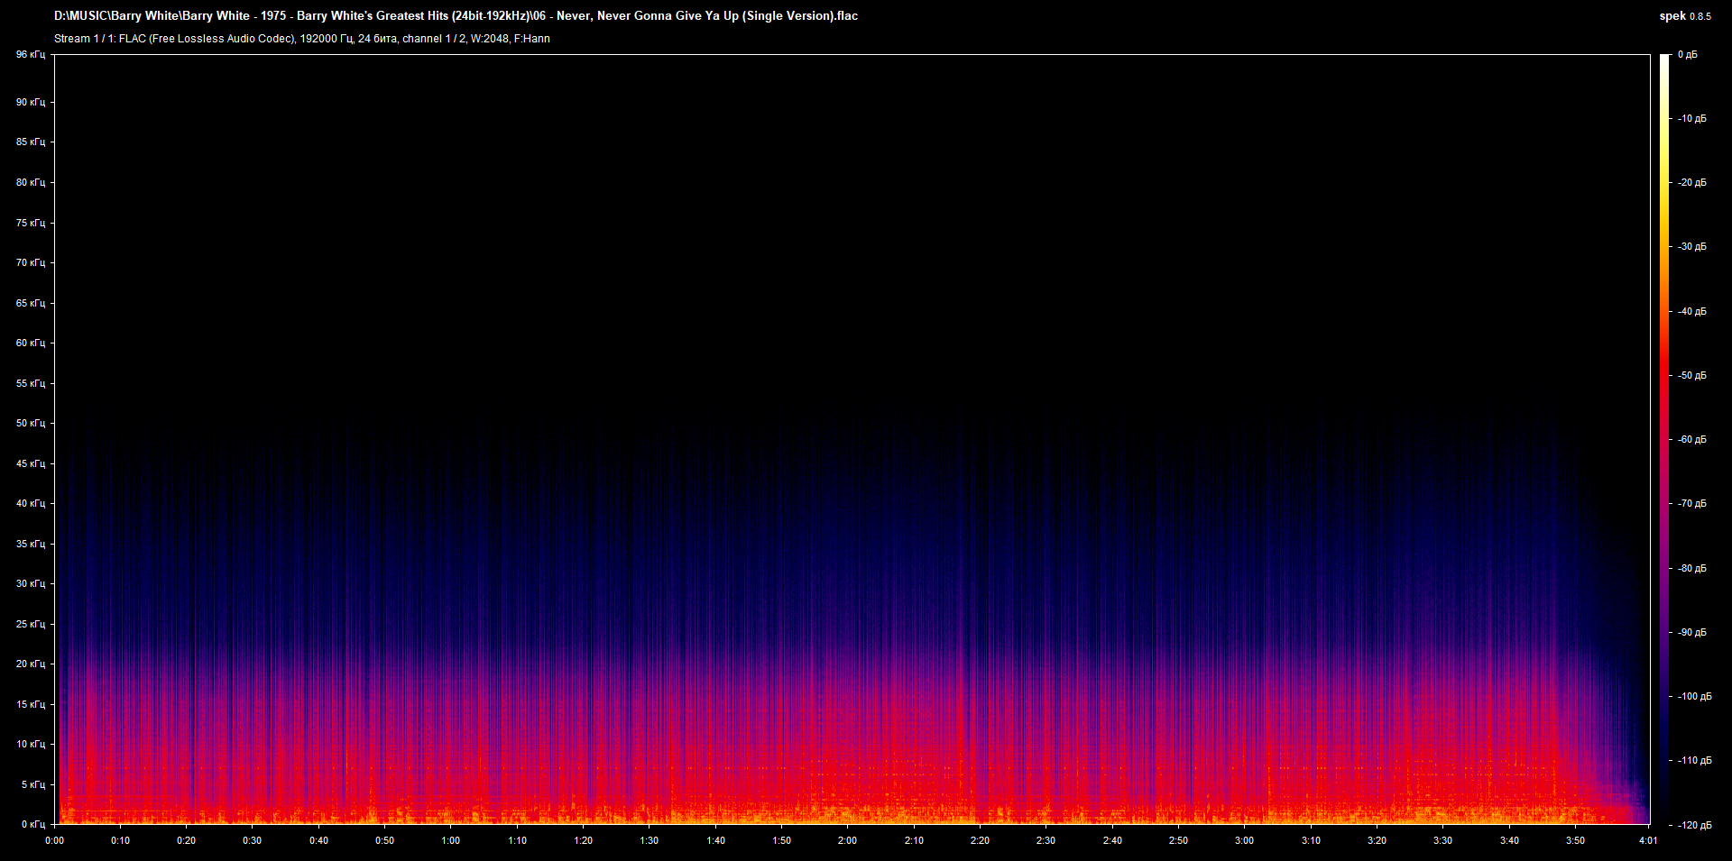1732x861 pixels.
Task: Click the 55 кГц frequency label
Action: tap(31, 383)
